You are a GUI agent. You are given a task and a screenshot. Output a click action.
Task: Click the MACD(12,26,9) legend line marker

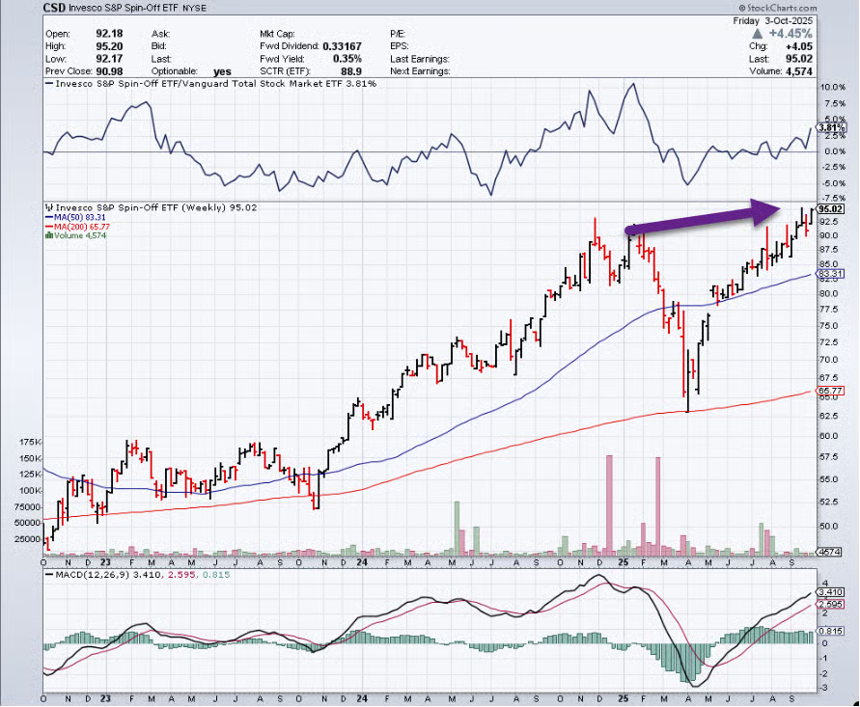coord(48,575)
